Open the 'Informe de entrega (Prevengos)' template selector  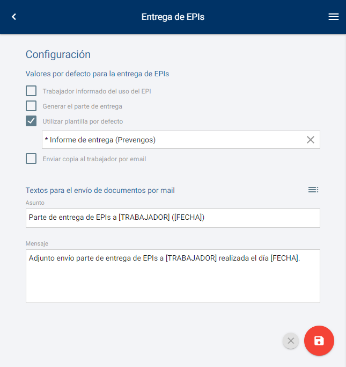coord(172,140)
